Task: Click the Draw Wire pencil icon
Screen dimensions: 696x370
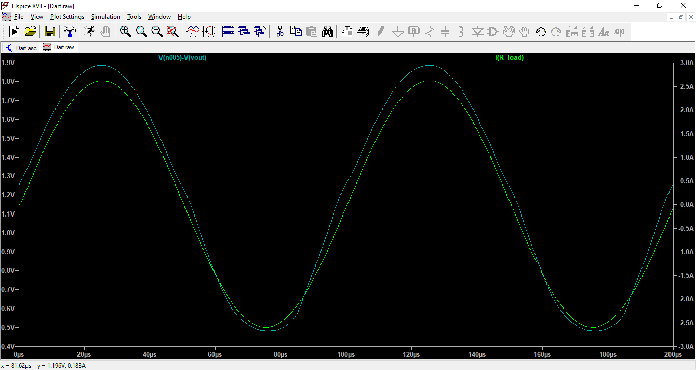Action: 383,32
